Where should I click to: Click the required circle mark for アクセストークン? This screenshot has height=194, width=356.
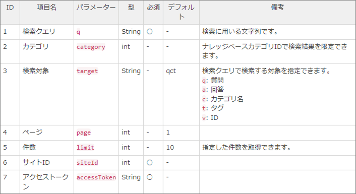pos(149,177)
